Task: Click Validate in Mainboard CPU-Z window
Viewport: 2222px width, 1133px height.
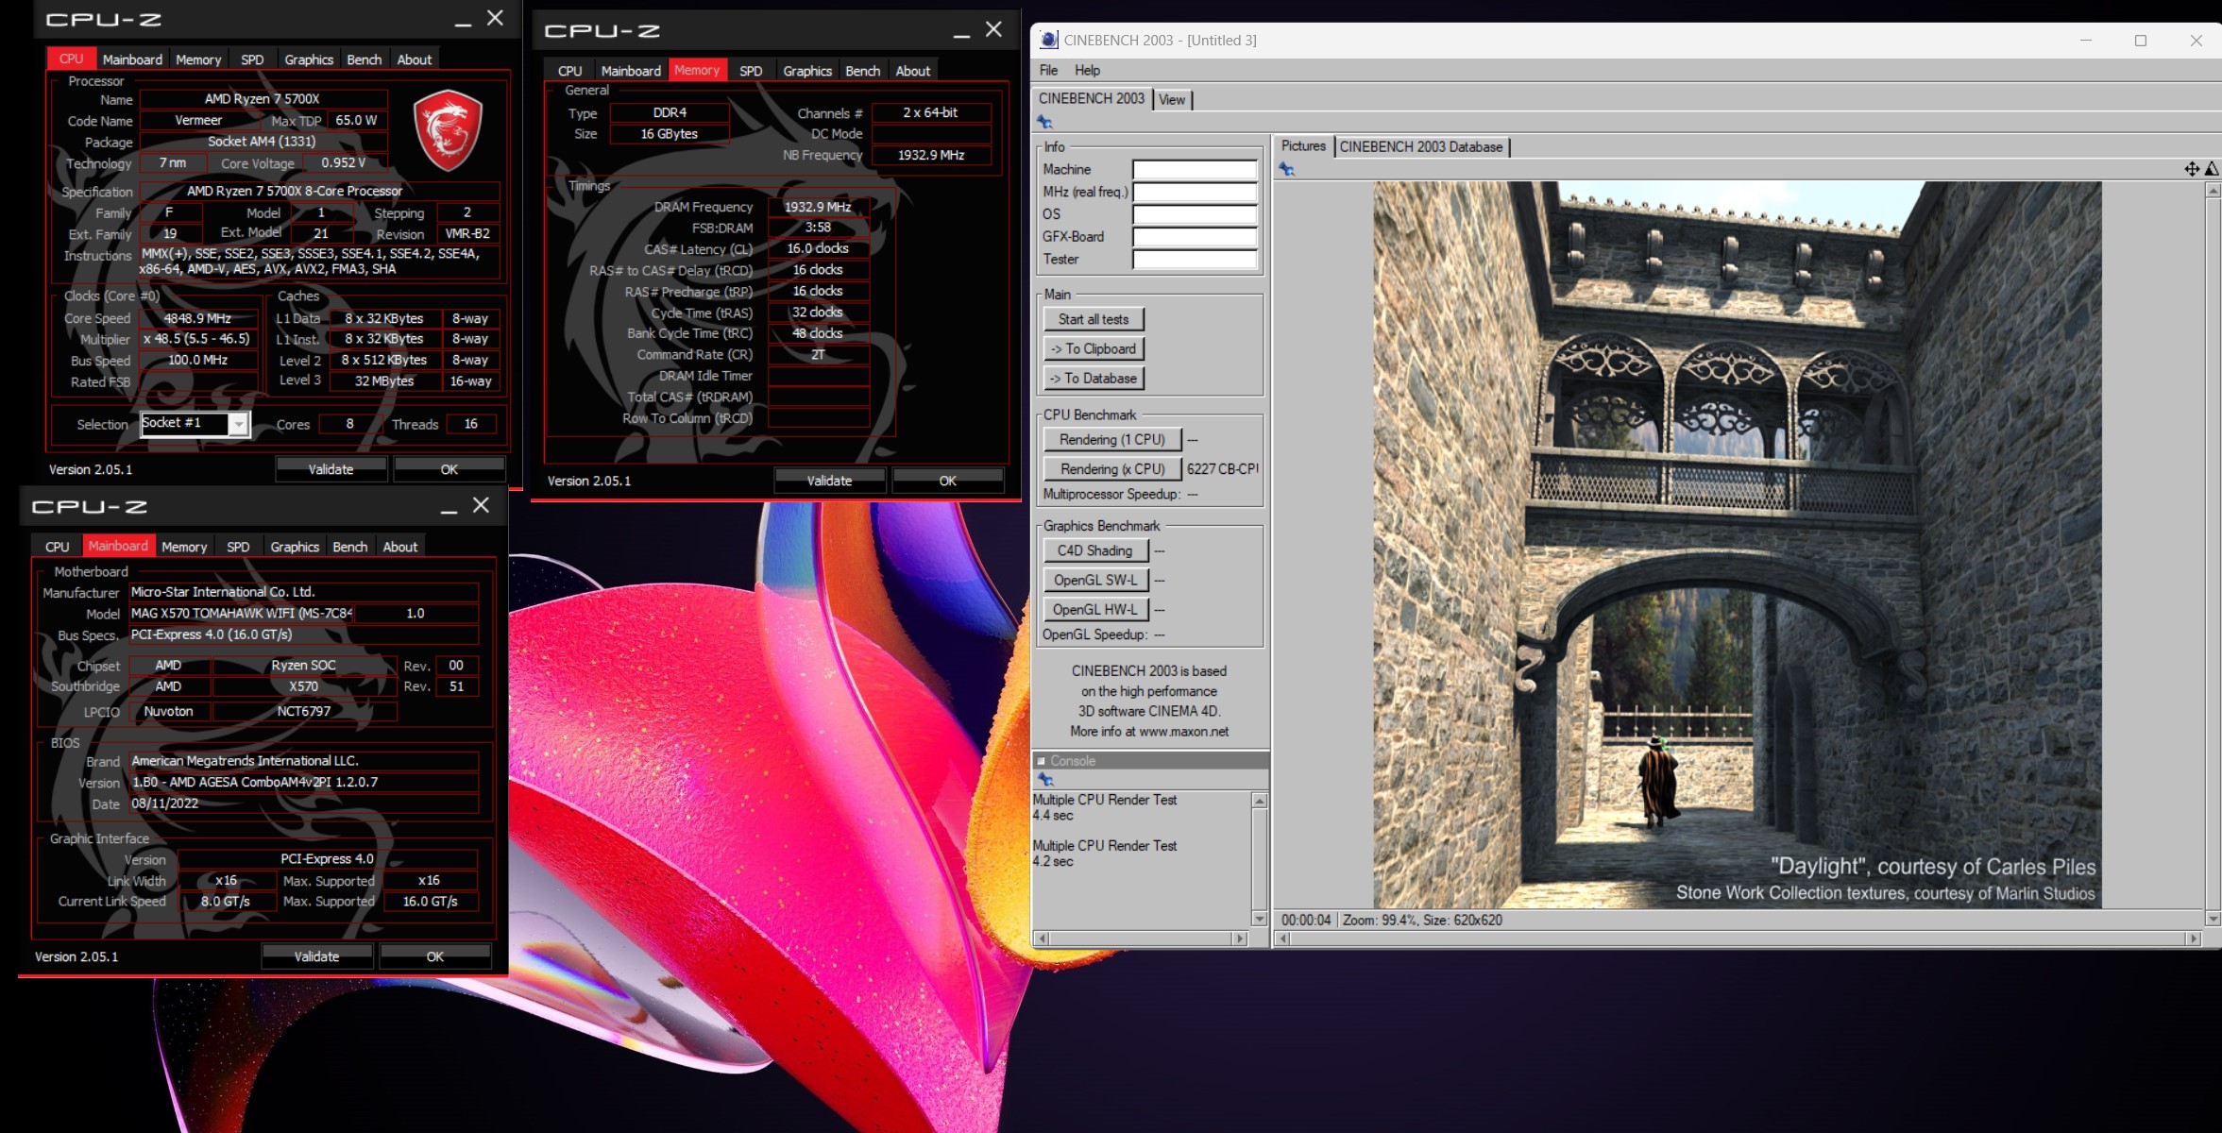Action: tap(316, 956)
